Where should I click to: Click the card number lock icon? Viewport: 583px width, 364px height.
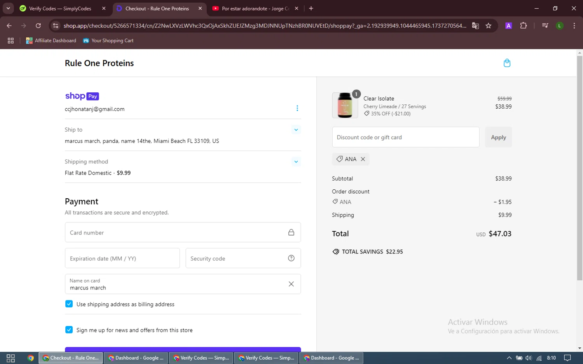[291, 232]
